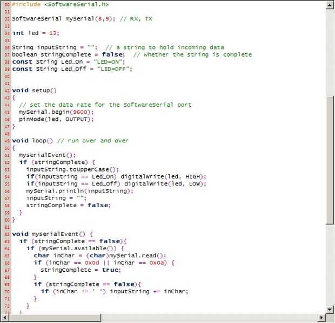Click the 'inputString = "";' reset line
The image size is (335, 323).
[56, 198]
